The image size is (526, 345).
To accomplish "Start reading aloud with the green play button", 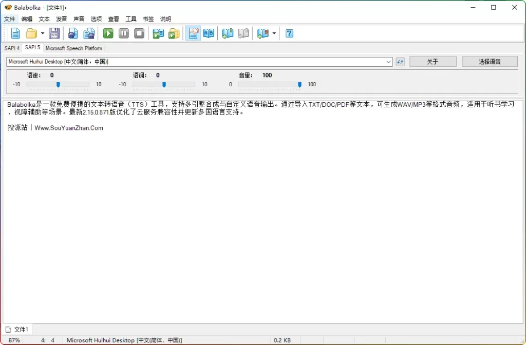I will [x=108, y=33].
